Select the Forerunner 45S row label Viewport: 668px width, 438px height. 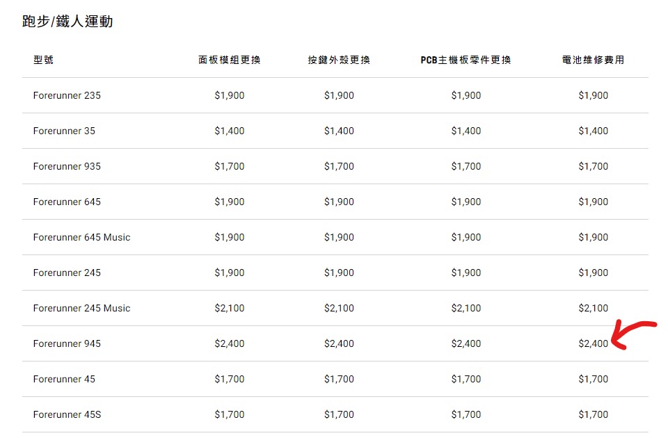[67, 414]
